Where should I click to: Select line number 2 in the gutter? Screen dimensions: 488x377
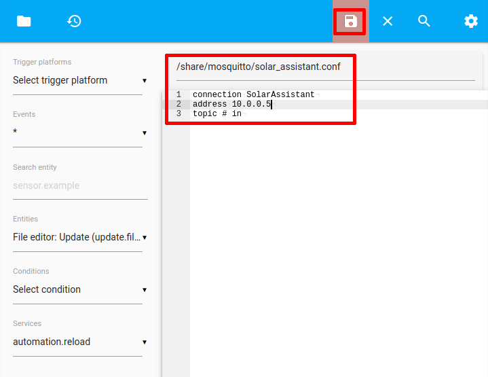pos(178,104)
